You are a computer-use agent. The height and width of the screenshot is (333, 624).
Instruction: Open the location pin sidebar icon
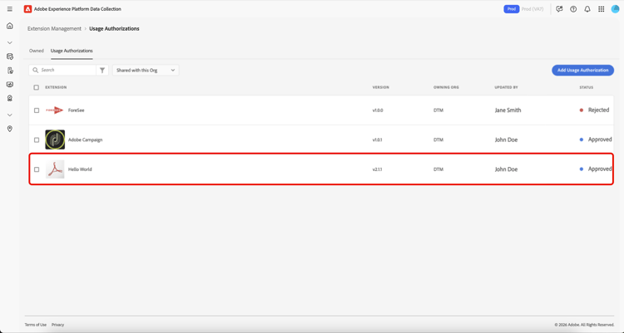click(10, 129)
